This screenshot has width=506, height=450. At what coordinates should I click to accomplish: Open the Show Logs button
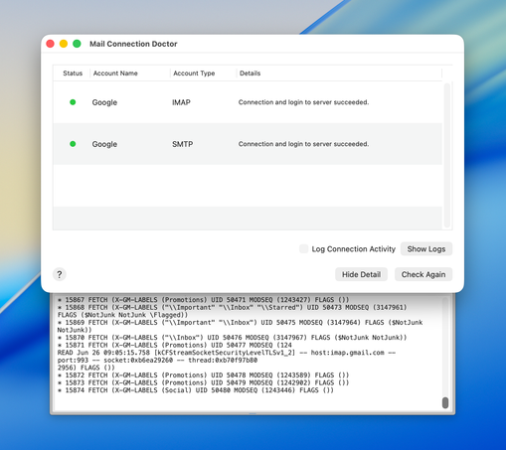tap(426, 249)
